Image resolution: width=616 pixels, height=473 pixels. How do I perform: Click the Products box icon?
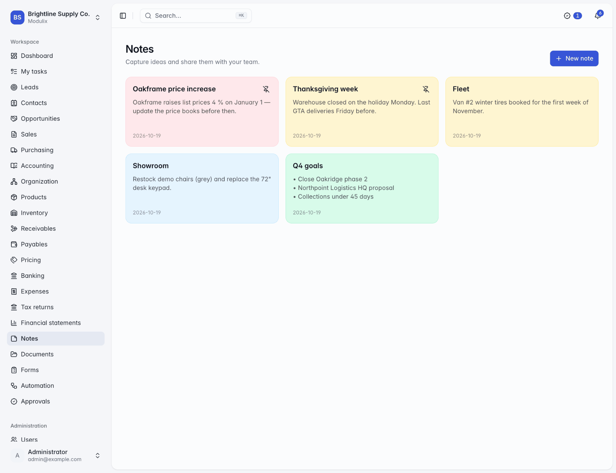(14, 197)
